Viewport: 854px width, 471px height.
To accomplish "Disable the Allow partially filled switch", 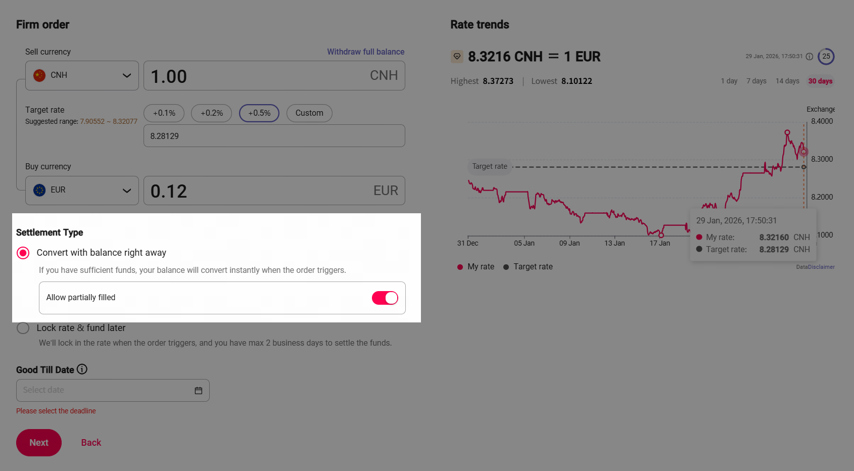I will [385, 298].
